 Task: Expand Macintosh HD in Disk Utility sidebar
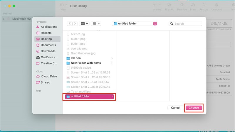tap(4, 19)
